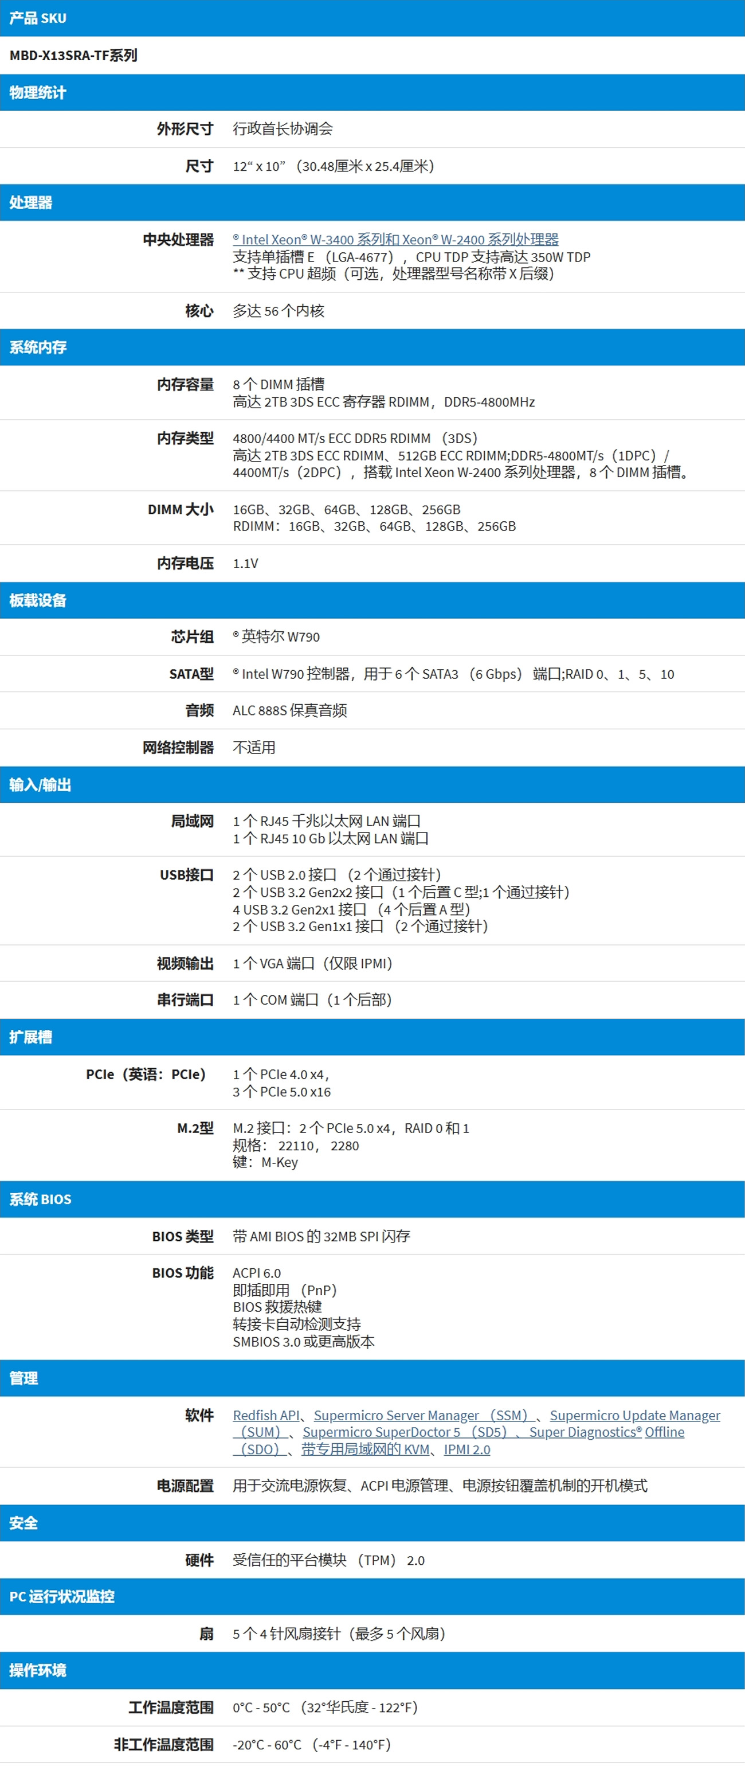
Task: Select the 板载设备 section header
Action: click(x=38, y=600)
